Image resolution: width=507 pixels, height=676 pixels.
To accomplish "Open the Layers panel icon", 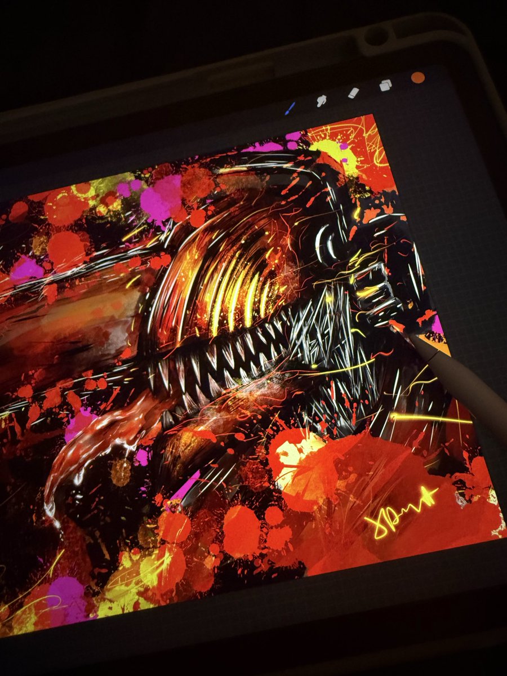I will tap(385, 85).
